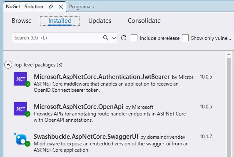Viewport: 234px width, 157px height.
Task: Select the JwtBearer package .NET icon
Action: point(20,79)
